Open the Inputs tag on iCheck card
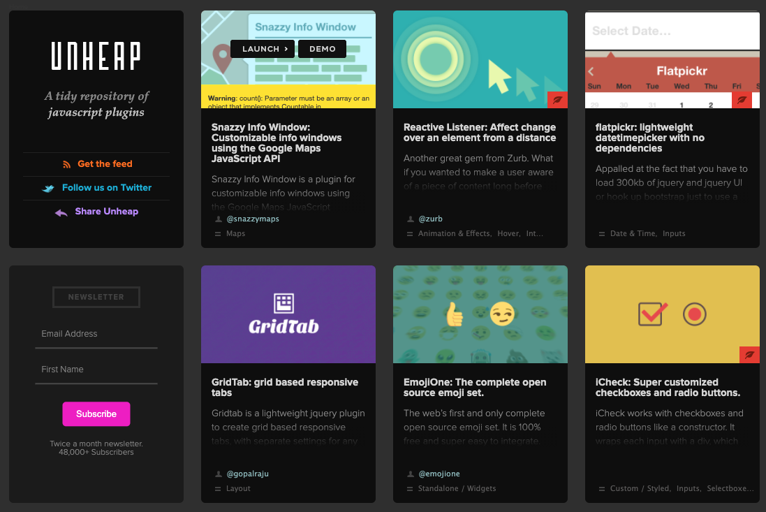This screenshot has height=512, width=766. (688, 488)
